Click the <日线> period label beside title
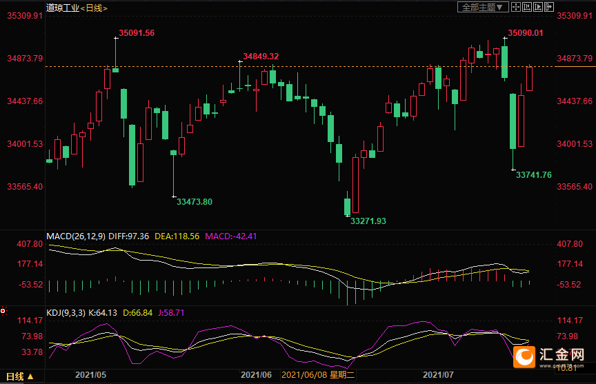The width and height of the screenshot is (596, 384). pyautogui.click(x=94, y=8)
